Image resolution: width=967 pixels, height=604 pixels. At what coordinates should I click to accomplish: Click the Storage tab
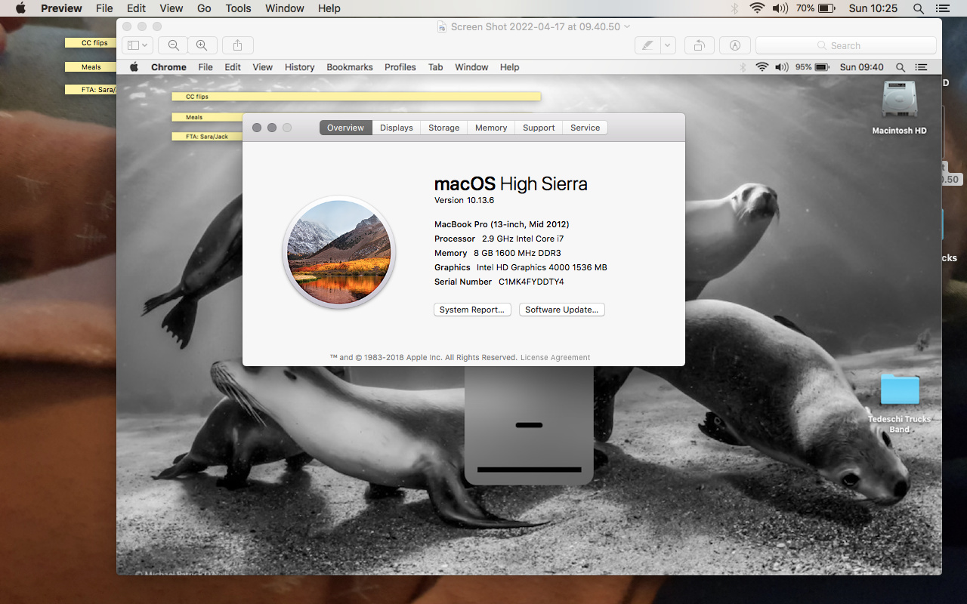(x=444, y=128)
